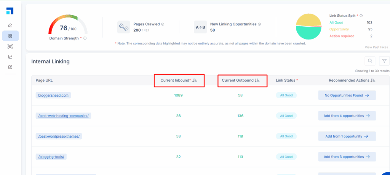Image resolution: width=390 pixels, height=175 pixels.
Task: Click the edit note sidebar icon
Action: pos(10,67)
